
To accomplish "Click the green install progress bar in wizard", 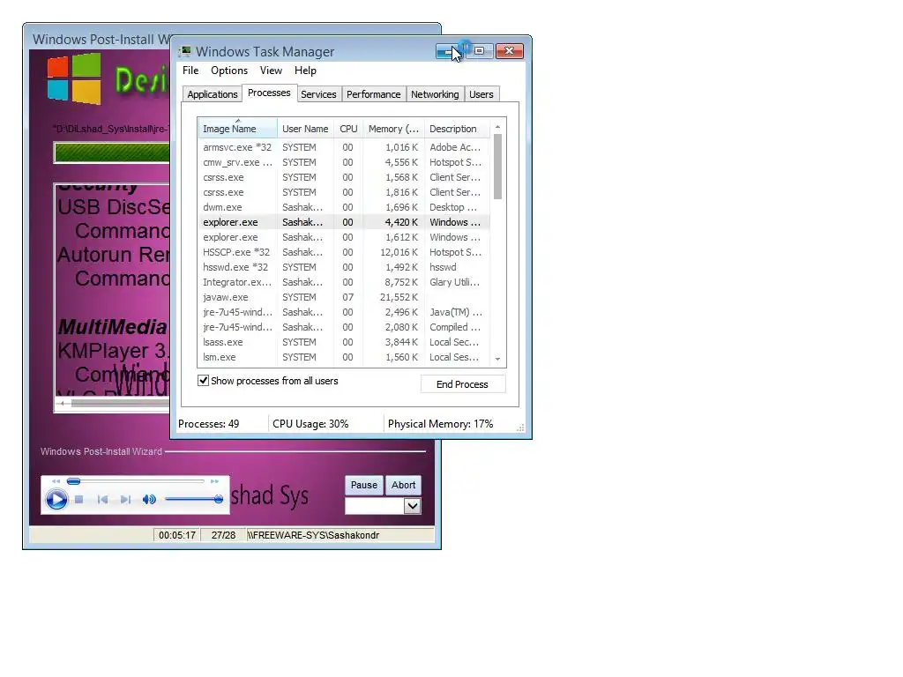I will [112, 153].
